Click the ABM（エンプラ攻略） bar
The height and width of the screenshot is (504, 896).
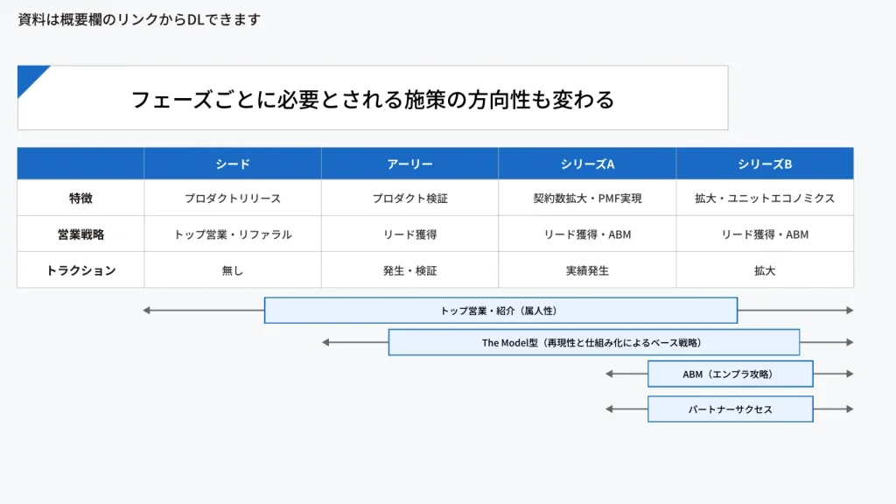click(x=730, y=374)
